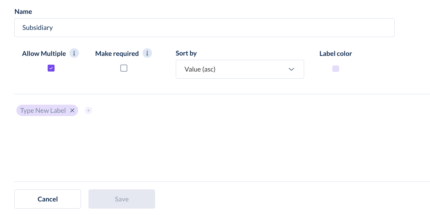Focus the Name input field
This screenshot has width=430, height=215.
point(204,27)
